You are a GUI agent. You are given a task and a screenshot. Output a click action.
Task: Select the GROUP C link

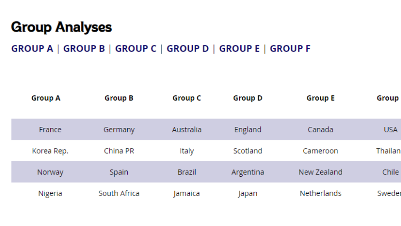coord(136,49)
